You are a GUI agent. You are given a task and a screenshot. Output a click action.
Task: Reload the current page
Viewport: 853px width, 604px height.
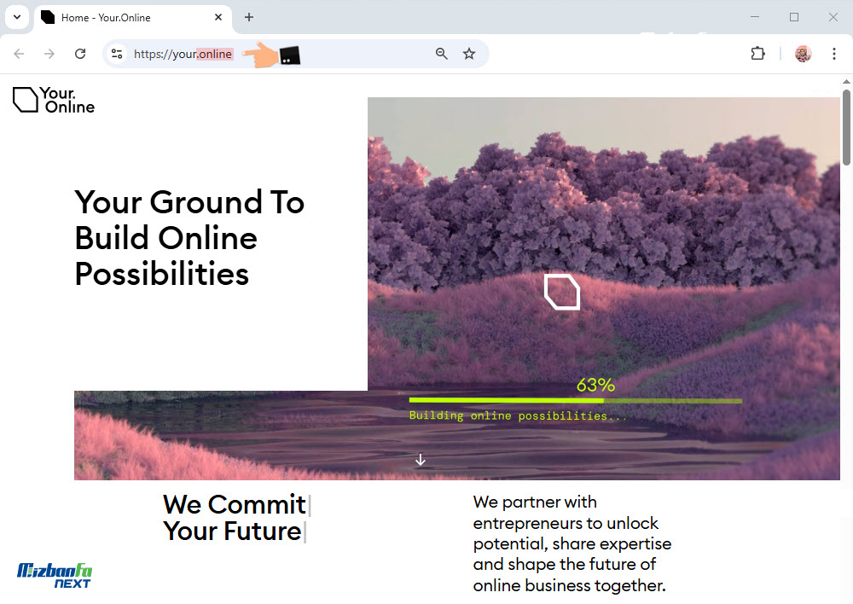(80, 54)
